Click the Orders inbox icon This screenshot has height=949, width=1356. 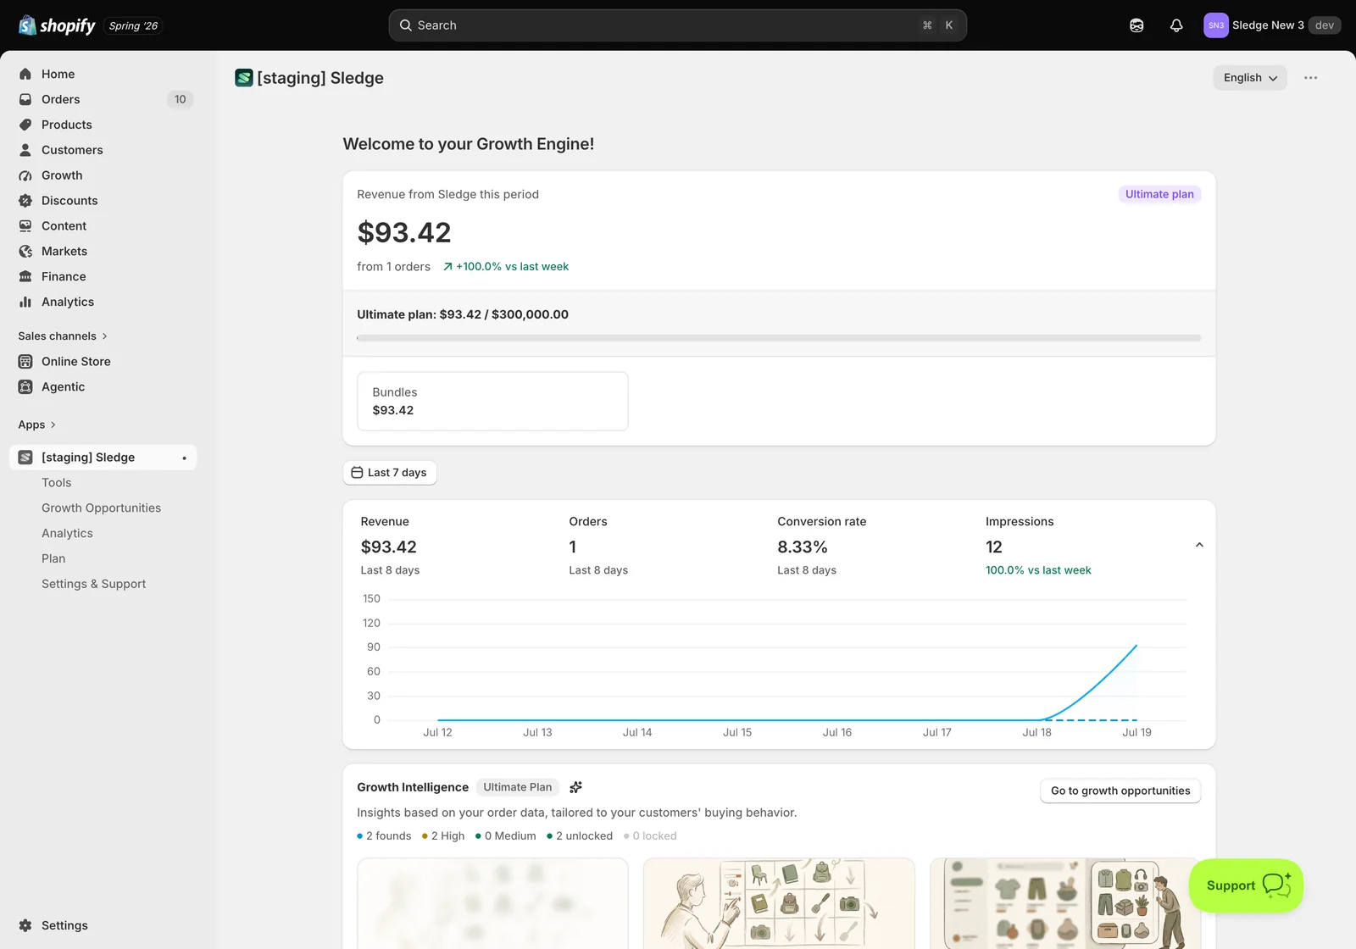[25, 99]
